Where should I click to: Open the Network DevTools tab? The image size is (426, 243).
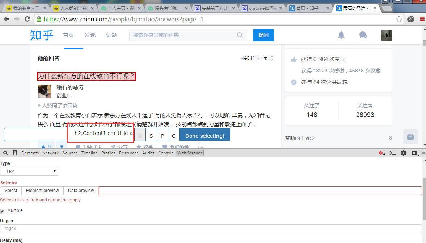point(51,153)
